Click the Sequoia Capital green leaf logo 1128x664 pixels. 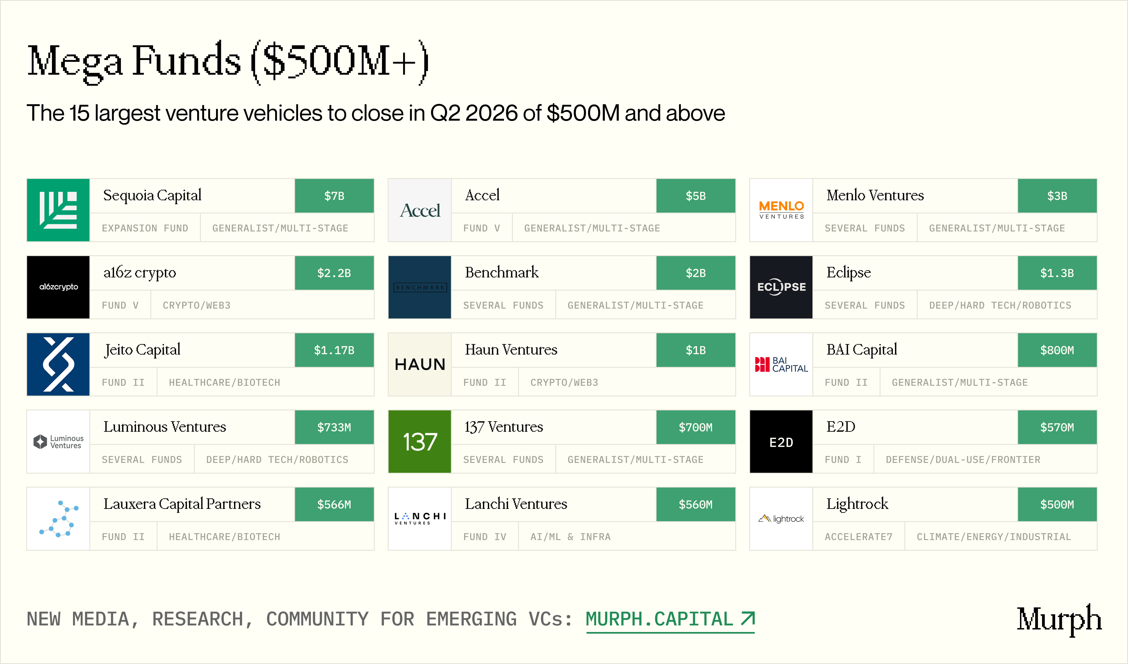(58, 210)
